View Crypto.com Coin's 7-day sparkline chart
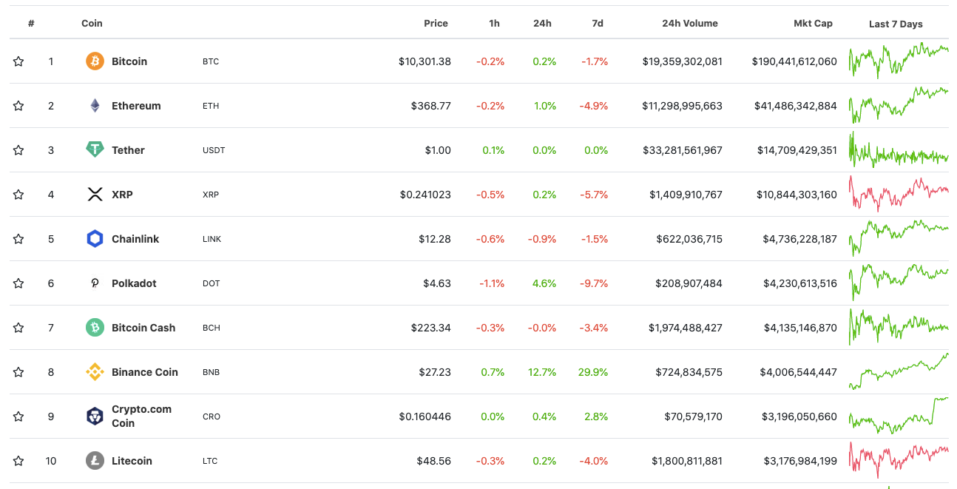957x489 pixels. [899, 416]
